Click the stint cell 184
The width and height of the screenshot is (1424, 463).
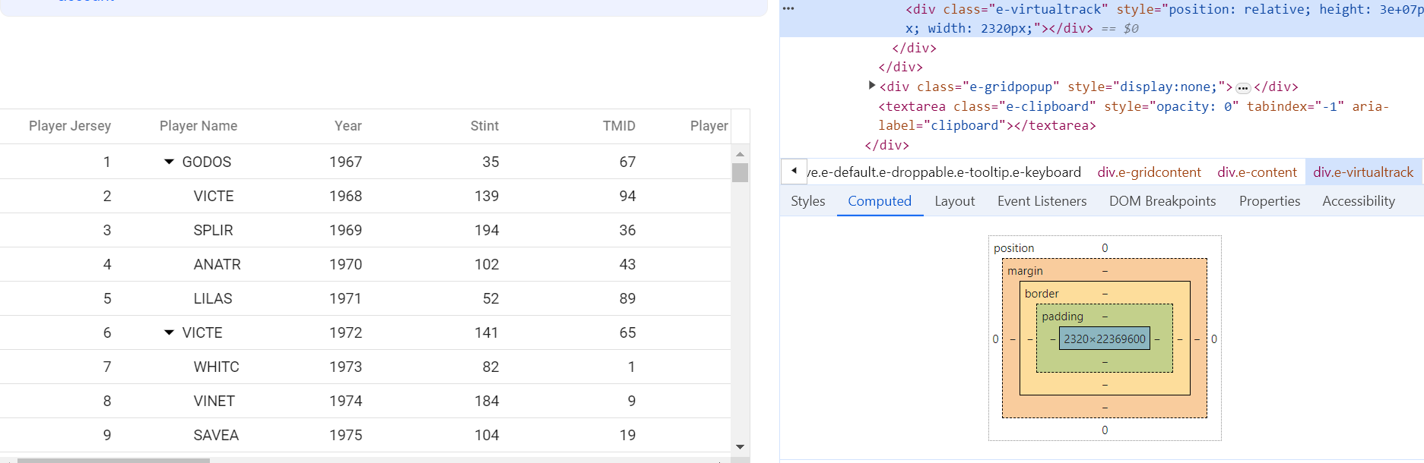487,401
